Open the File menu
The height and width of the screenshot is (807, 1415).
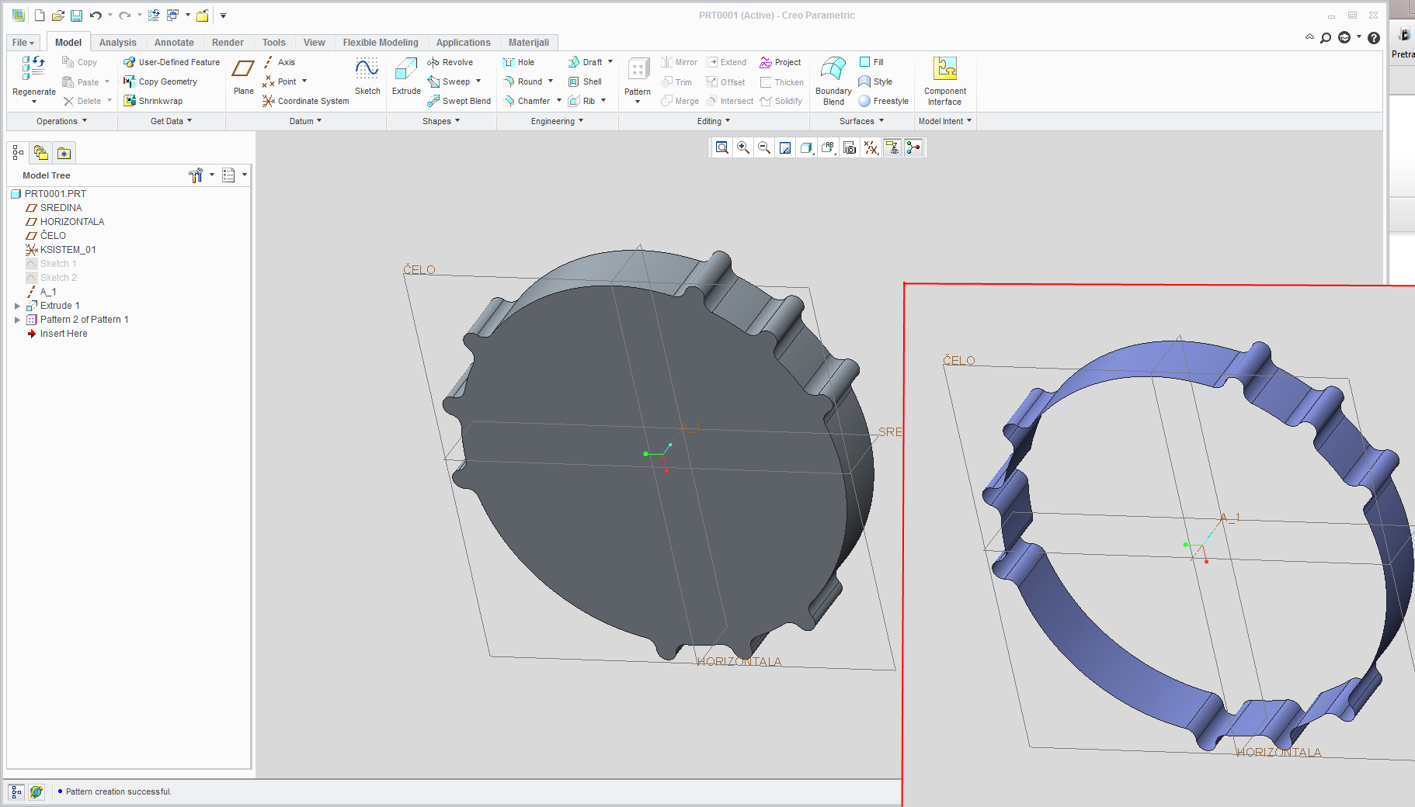[23, 43]
